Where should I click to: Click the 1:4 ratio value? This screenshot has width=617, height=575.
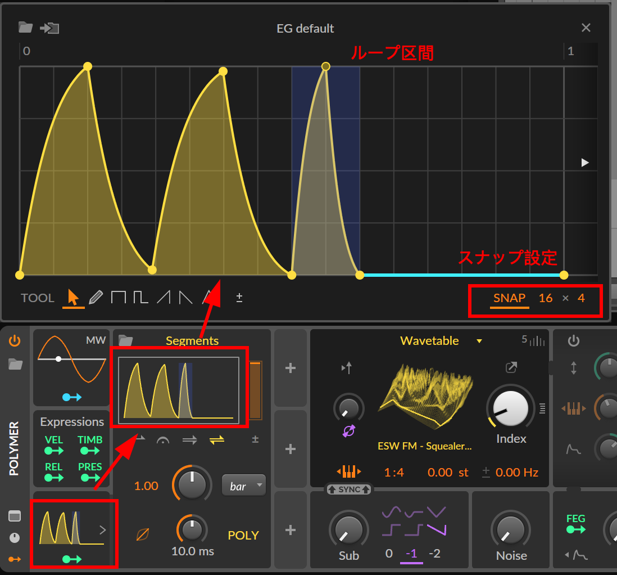(x=394, y=473)
